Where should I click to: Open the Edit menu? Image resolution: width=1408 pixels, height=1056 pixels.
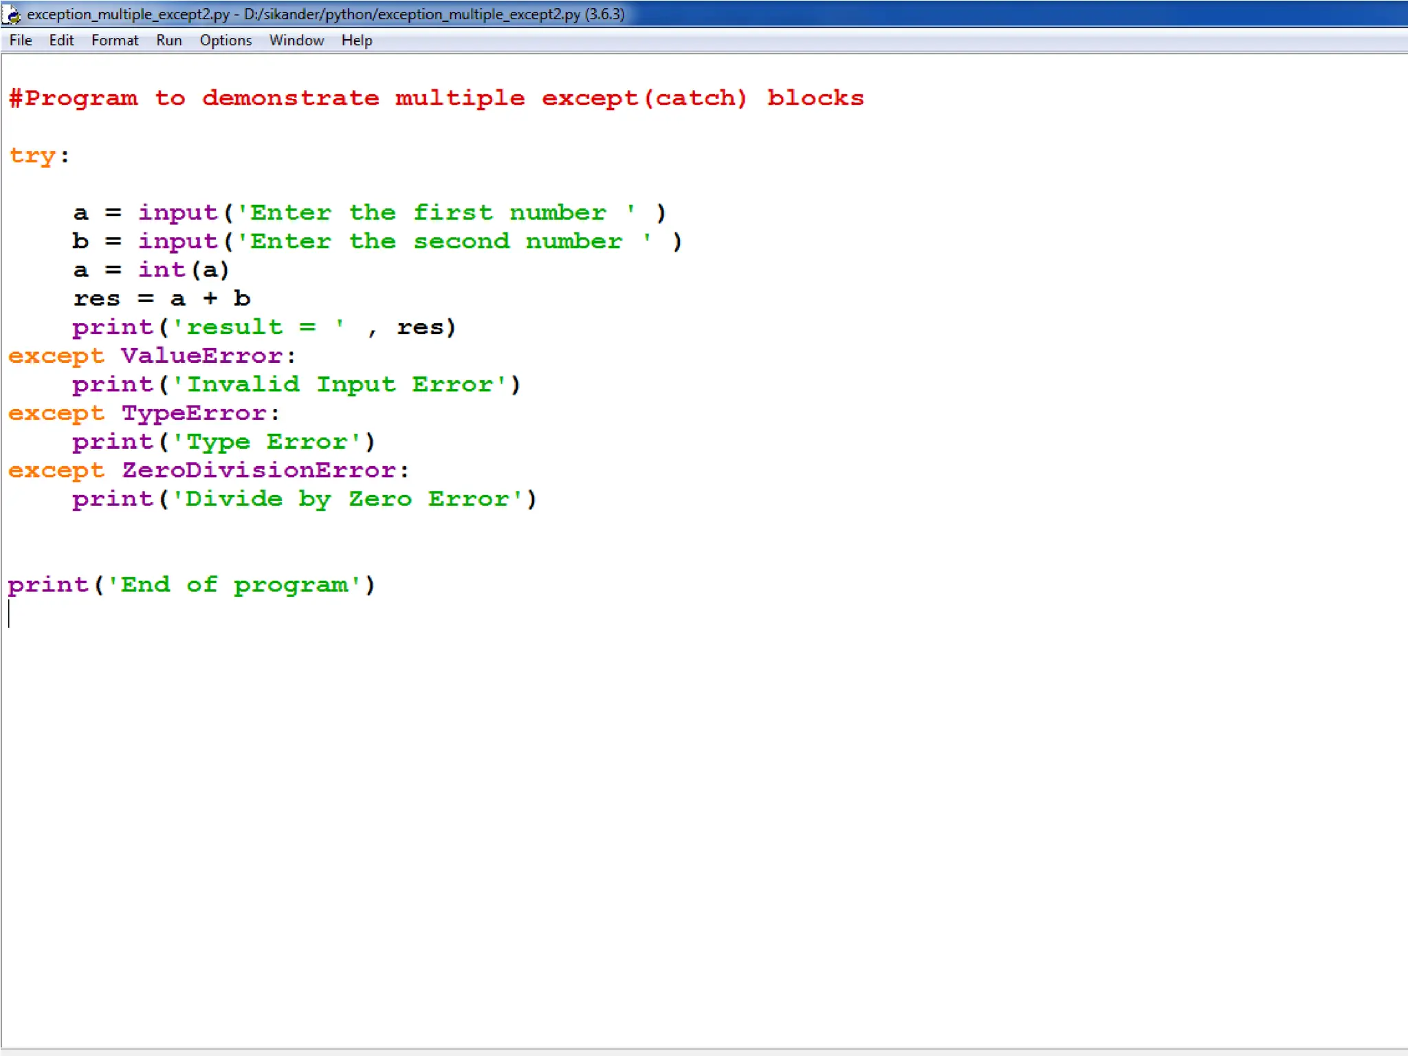pyautogui.click(x=61, y=41)
